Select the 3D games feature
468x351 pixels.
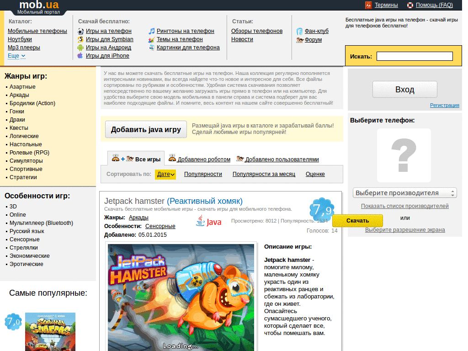tap(13, 207)
